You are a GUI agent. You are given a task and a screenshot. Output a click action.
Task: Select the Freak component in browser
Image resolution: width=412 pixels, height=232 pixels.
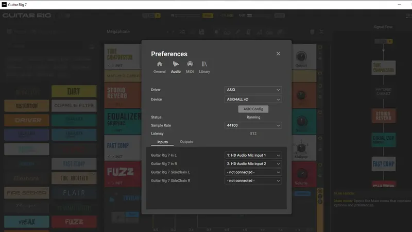pos(27,222)
